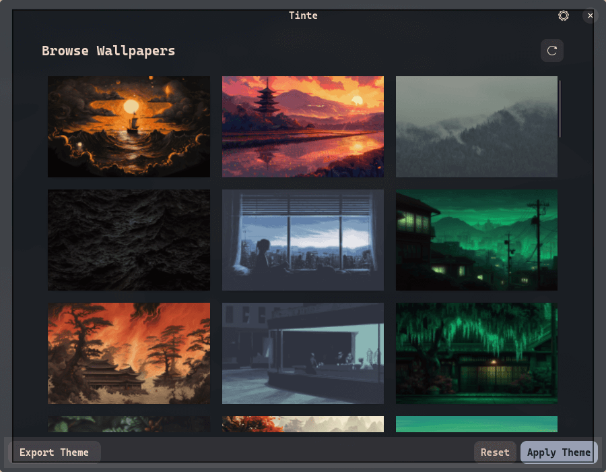
Task: Select the blue-gray diner street wallpaper
Action: (x=303, y=353)
